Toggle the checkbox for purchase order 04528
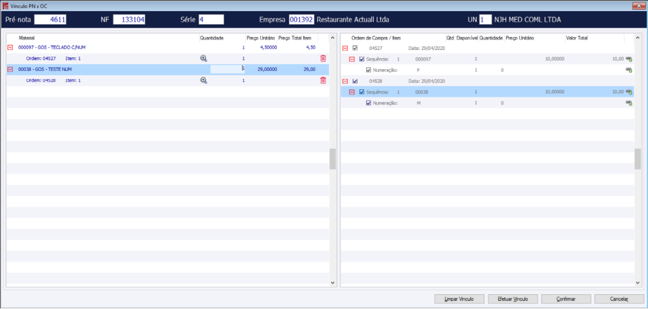The height and width of the screenshot is (309, 648). (355, 81)
